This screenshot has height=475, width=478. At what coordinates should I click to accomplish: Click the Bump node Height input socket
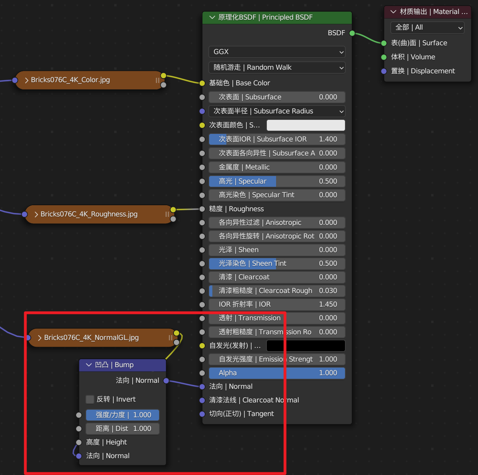[x=79, y=442]
